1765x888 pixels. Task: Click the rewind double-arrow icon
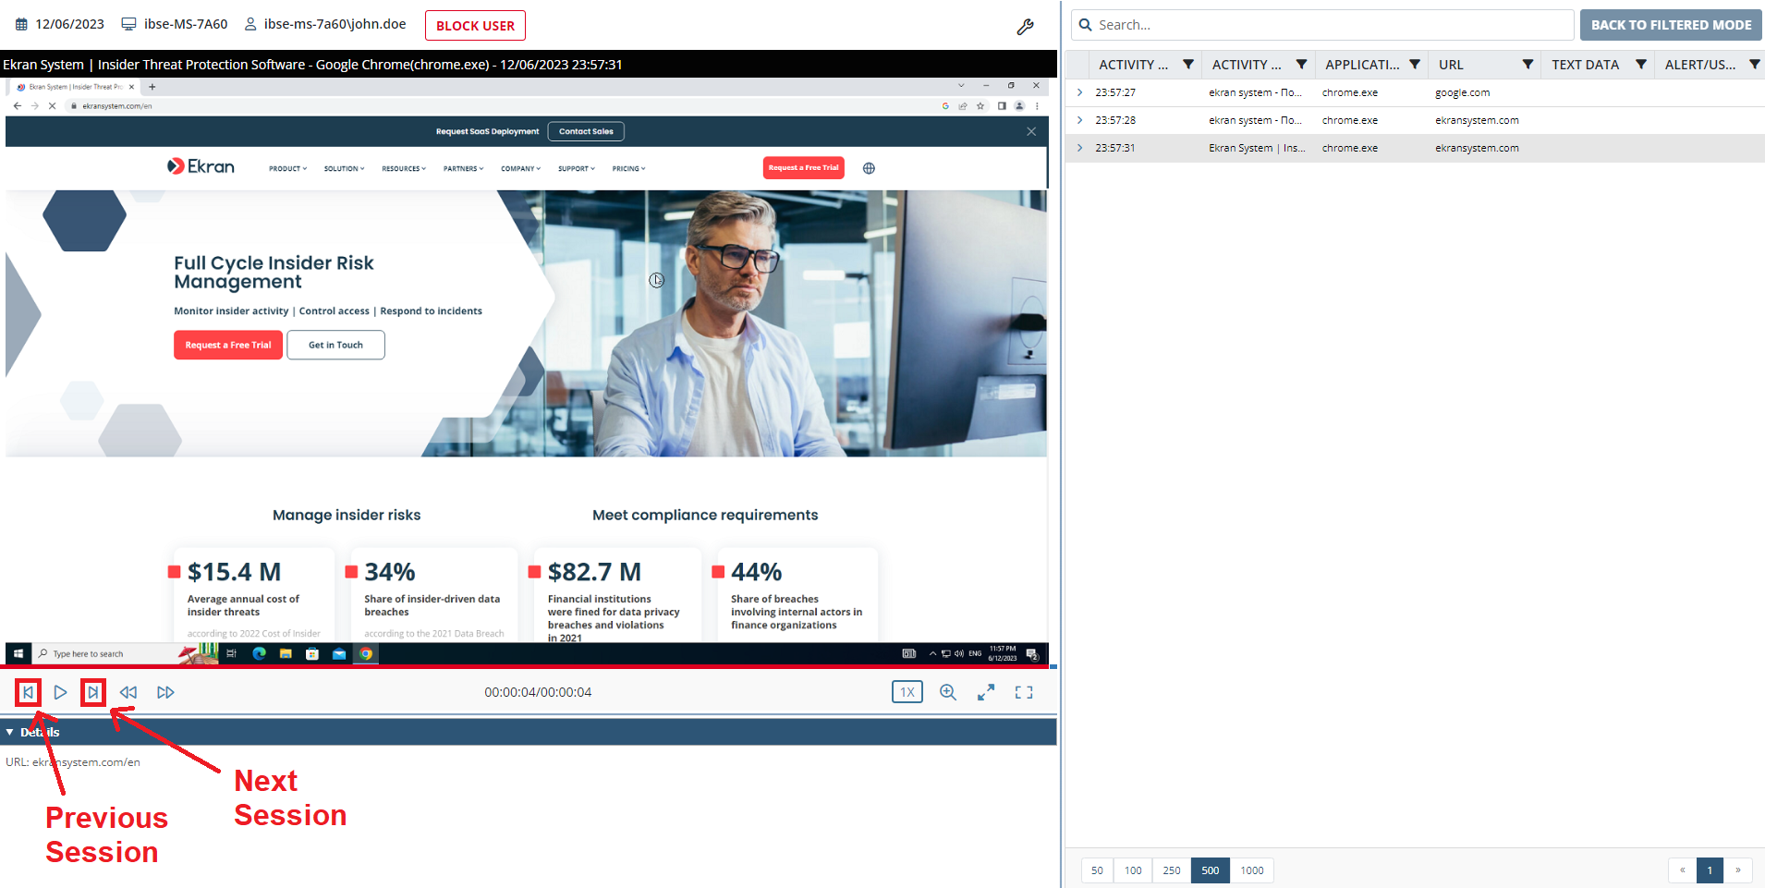point(128,692)
